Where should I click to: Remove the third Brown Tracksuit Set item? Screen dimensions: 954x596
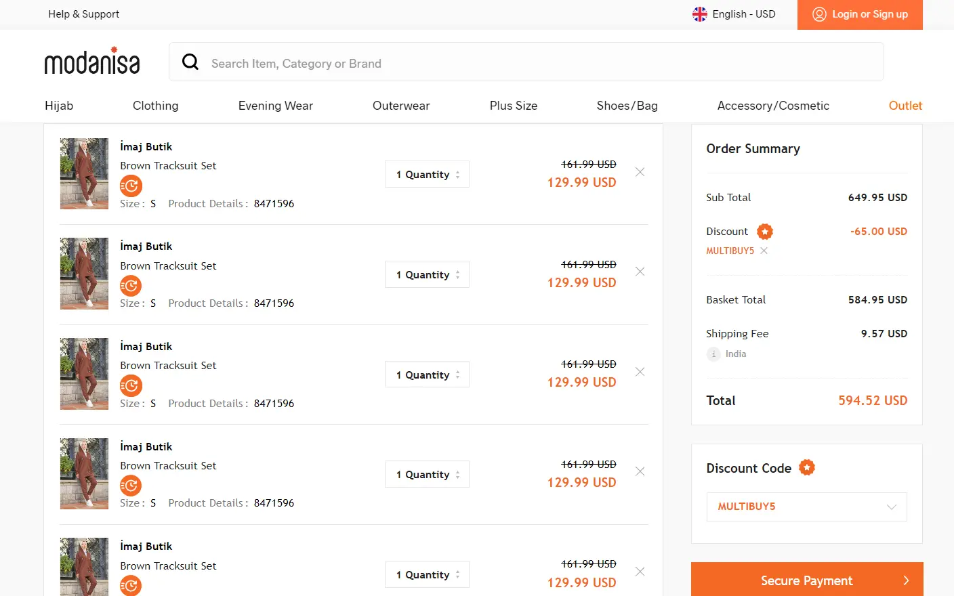click(x=640, y=372)
